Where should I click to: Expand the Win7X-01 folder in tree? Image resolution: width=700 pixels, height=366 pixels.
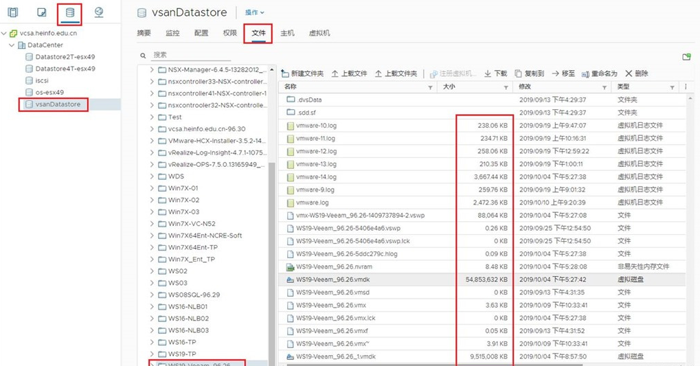pos(152,188)
